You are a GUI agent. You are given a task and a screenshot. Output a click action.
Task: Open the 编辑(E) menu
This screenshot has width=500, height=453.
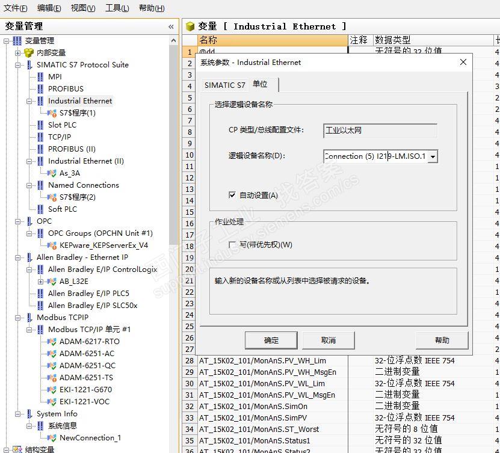[49, 8]
